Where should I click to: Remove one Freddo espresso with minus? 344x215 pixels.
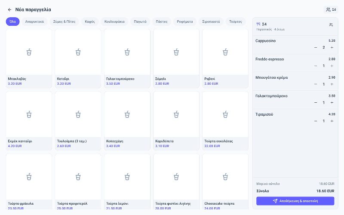tap(316, 66)
